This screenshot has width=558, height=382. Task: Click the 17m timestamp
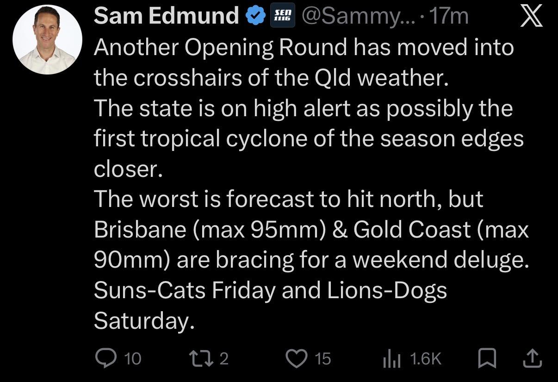click(x=449, y=17)
